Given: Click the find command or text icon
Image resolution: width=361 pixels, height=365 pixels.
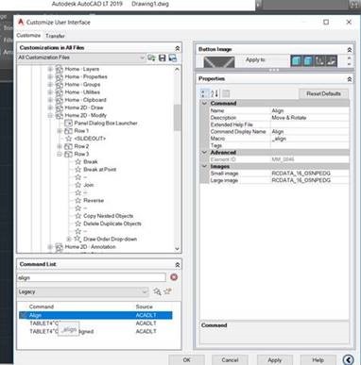Looking at the screenshot, I should pos(157,291).
